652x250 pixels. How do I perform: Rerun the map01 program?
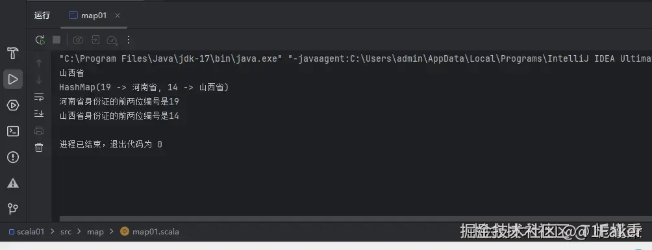(40, 40)
